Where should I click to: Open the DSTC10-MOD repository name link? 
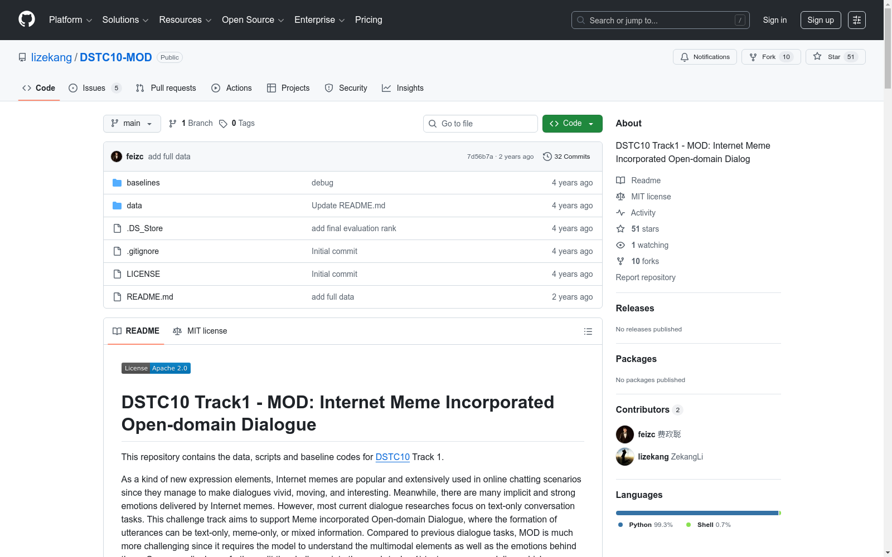(116, 57)
